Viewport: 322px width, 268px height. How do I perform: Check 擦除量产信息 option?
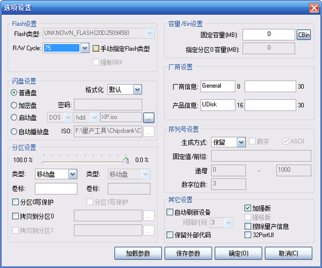pos(248,226)
